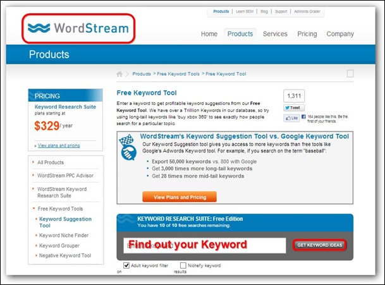Open Negative Keyword Tool sidebar link
Screen dimensions: 385x285
tap(65, 255)
